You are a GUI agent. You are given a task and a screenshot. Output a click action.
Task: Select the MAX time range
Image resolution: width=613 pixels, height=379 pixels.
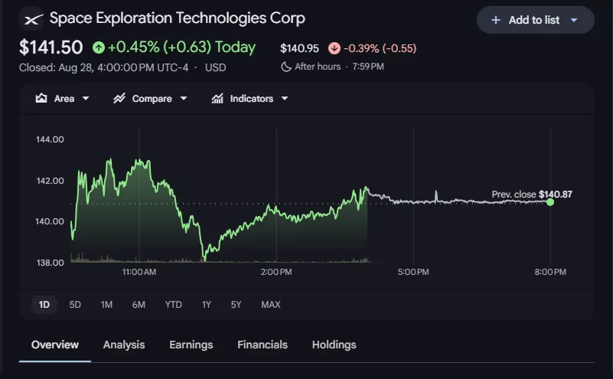(x=271, y=304)
